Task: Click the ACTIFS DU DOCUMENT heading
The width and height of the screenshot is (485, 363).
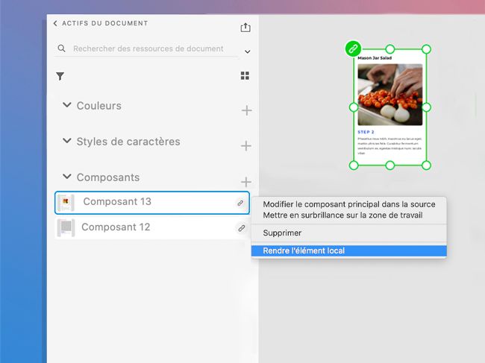Action: click(105, 23)
